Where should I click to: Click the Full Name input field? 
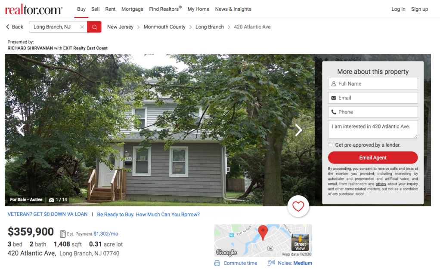tap(373, 83)
